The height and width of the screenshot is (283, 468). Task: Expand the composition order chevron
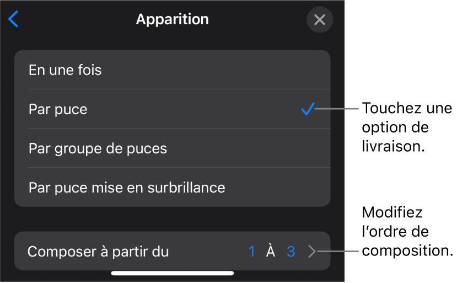312,252
